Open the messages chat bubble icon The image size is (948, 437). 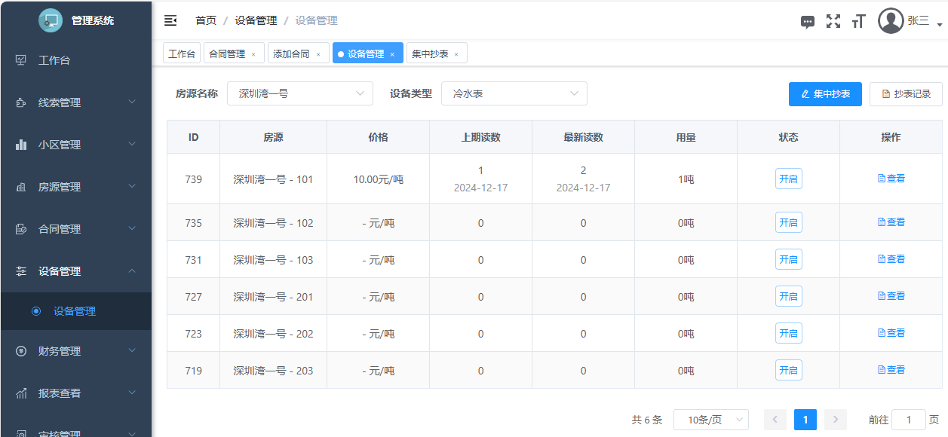point(807,22)
